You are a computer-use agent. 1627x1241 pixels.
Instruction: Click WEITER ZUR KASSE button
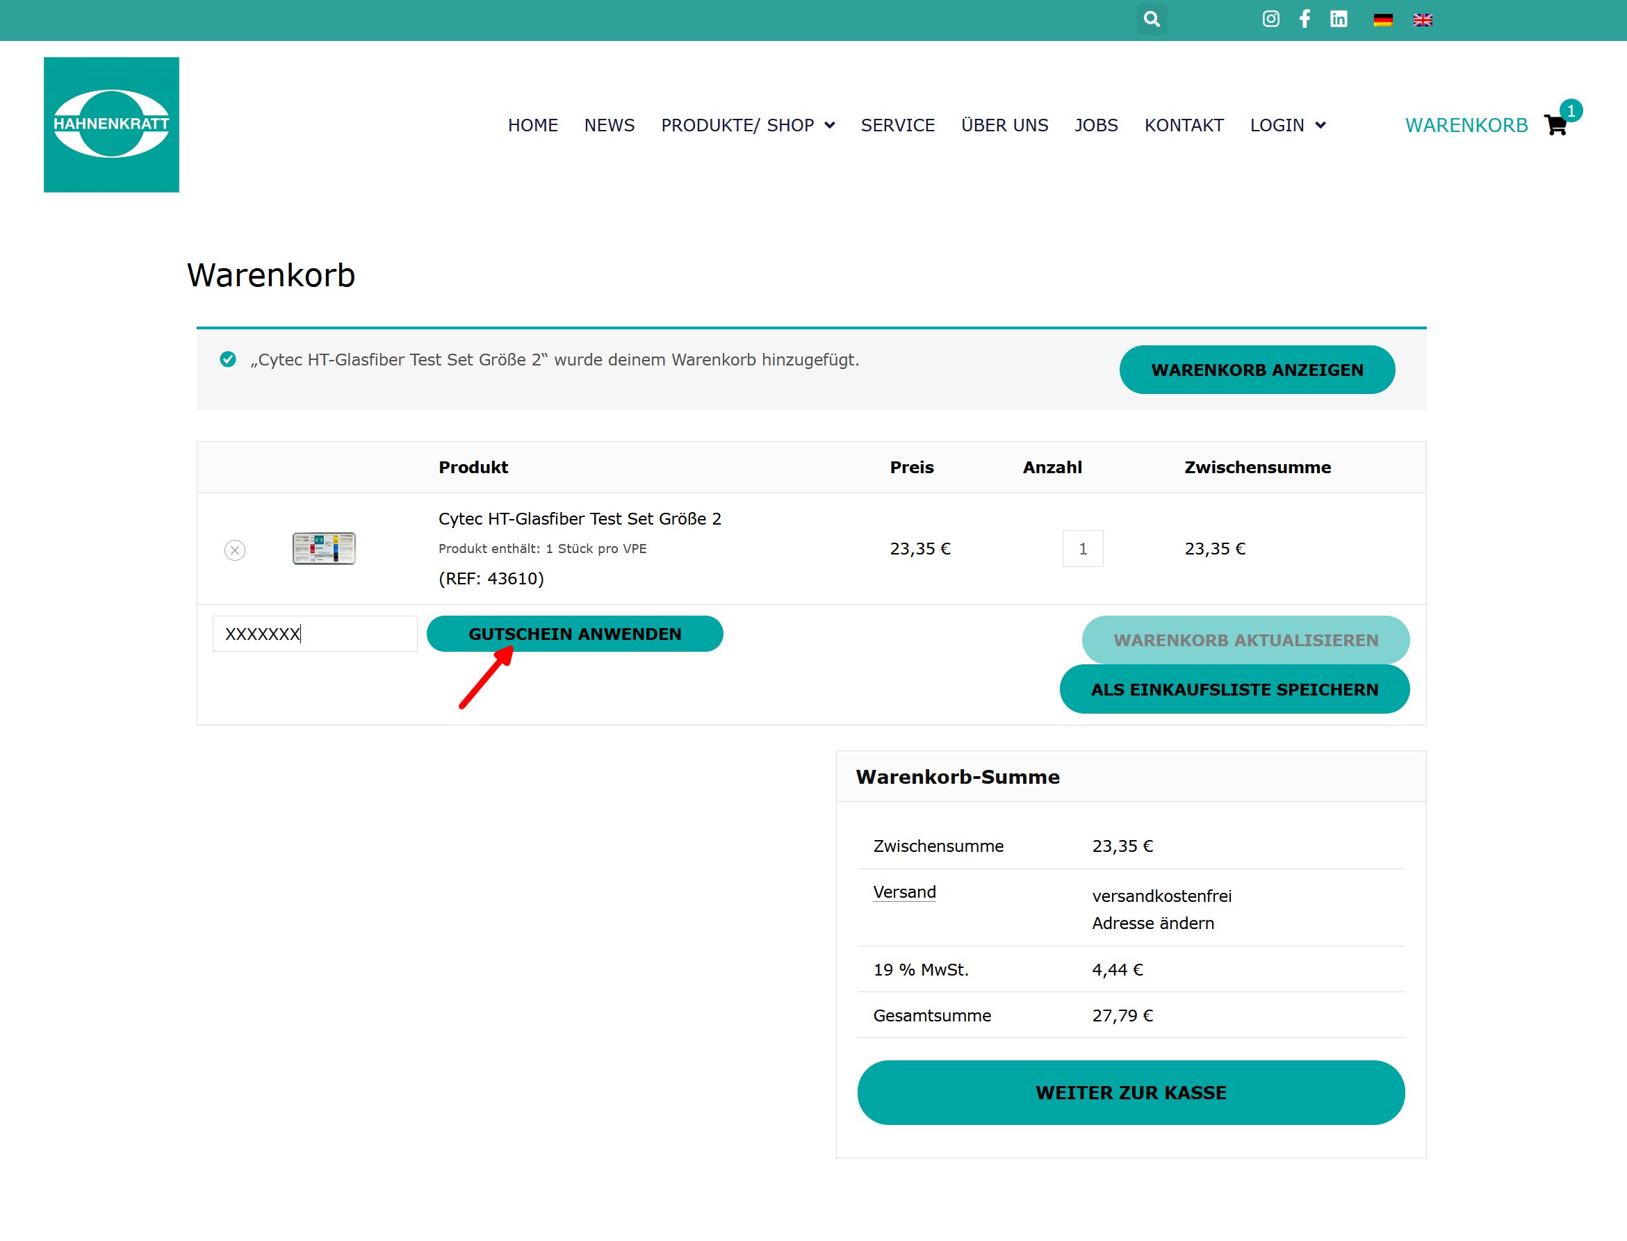(x=1131, y=1093)
